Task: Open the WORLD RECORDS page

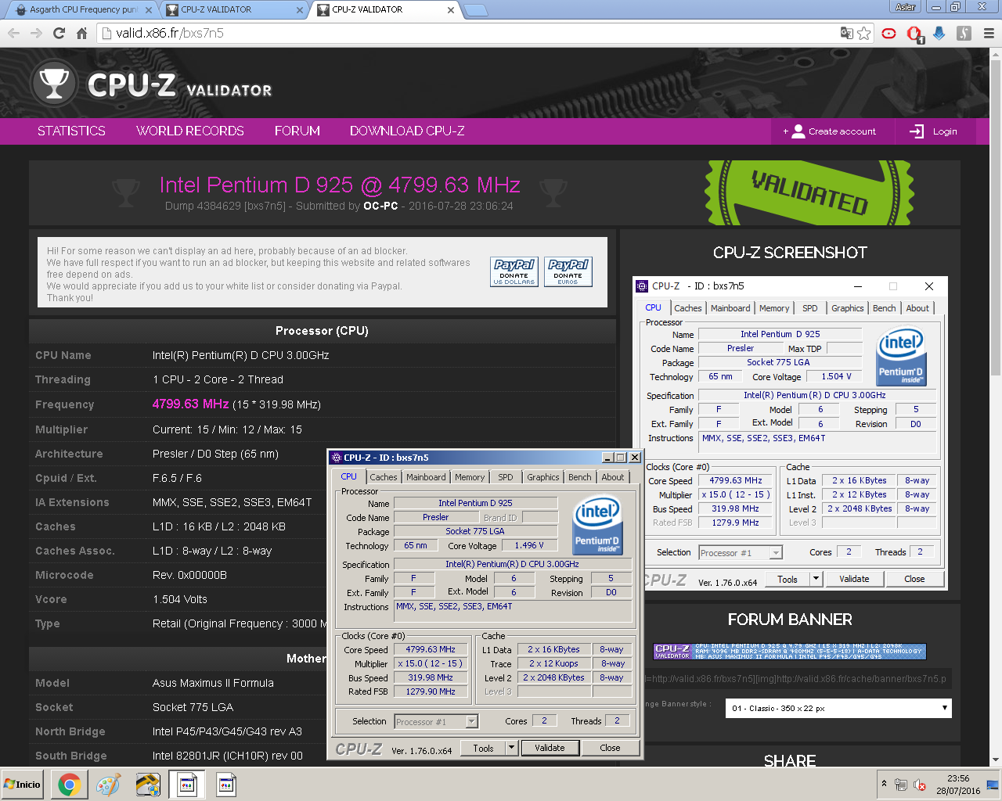Action: tap(190, 131)
